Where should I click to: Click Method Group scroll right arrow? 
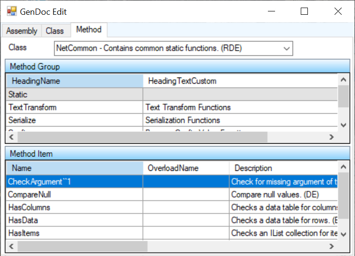(x=332, y=137)
